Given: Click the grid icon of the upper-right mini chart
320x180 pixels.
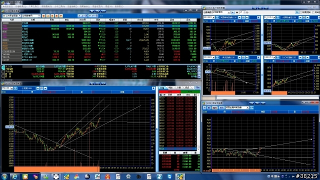Looking at the screenshot, I should (304, 17).
